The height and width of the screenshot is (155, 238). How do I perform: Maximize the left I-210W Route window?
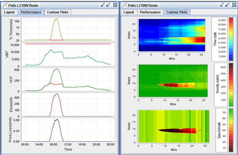pos(108,5)
